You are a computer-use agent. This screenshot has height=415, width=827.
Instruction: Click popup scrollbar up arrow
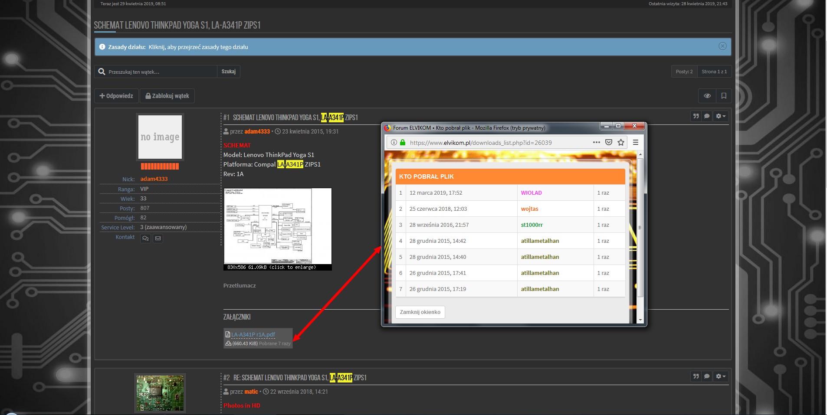coord(640,155)
